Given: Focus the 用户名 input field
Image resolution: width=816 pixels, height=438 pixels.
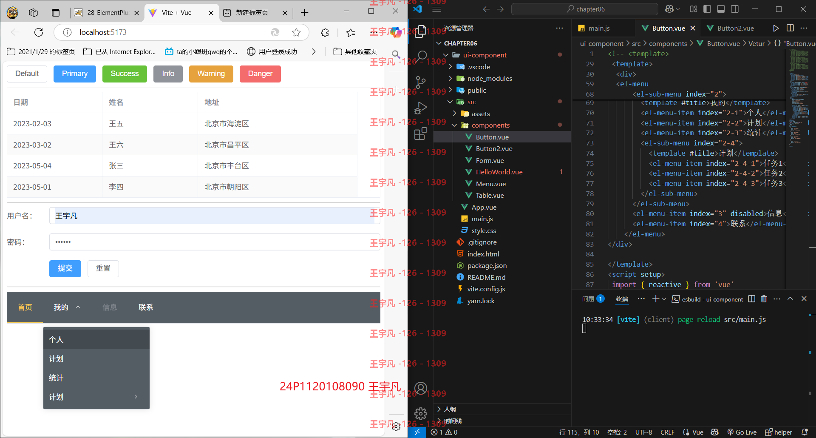Looking at the screenshot, I should click(x=215, y=216).
